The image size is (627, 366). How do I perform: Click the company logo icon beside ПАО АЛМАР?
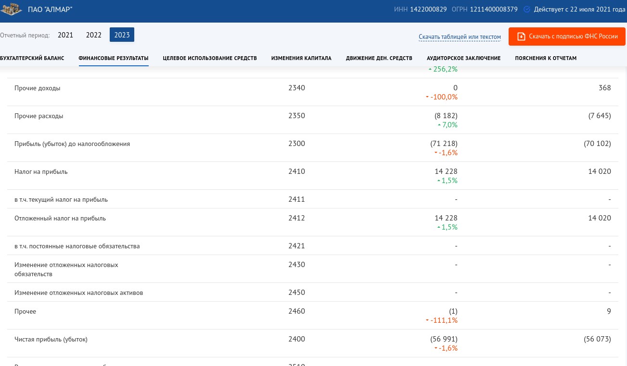[11, 10]
